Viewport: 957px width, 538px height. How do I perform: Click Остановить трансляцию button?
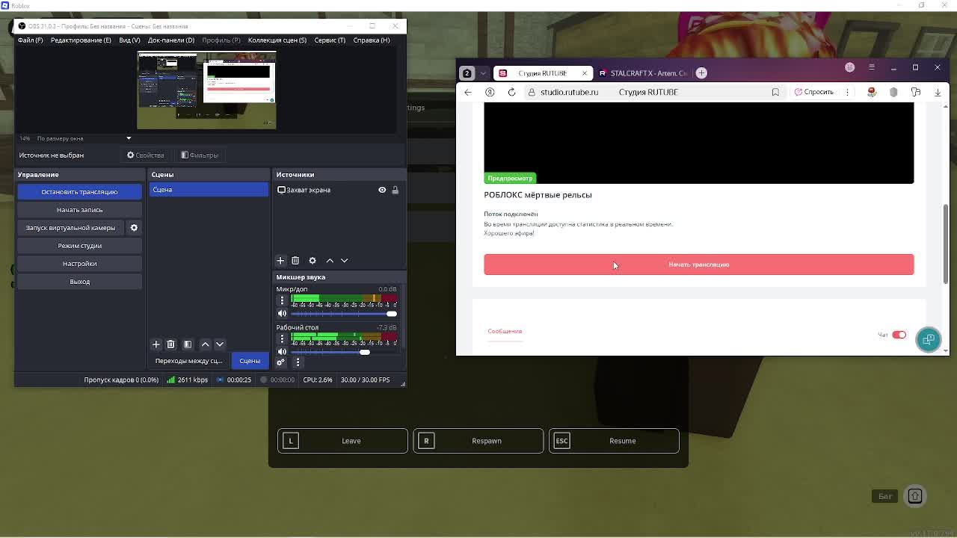coord(79,192)
